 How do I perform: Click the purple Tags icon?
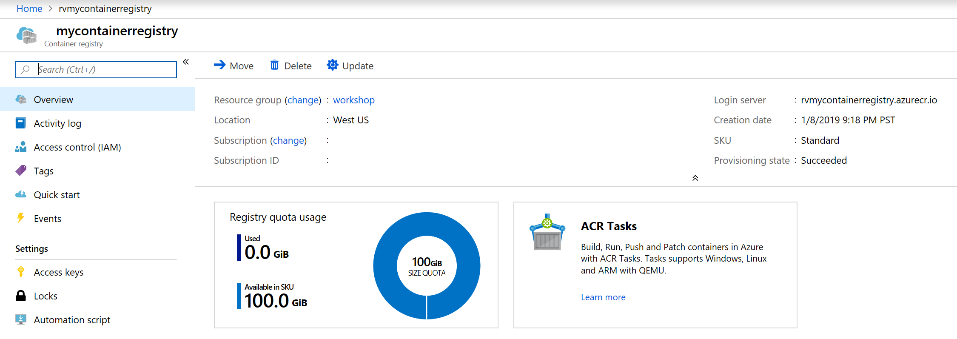tap(21, 171)
